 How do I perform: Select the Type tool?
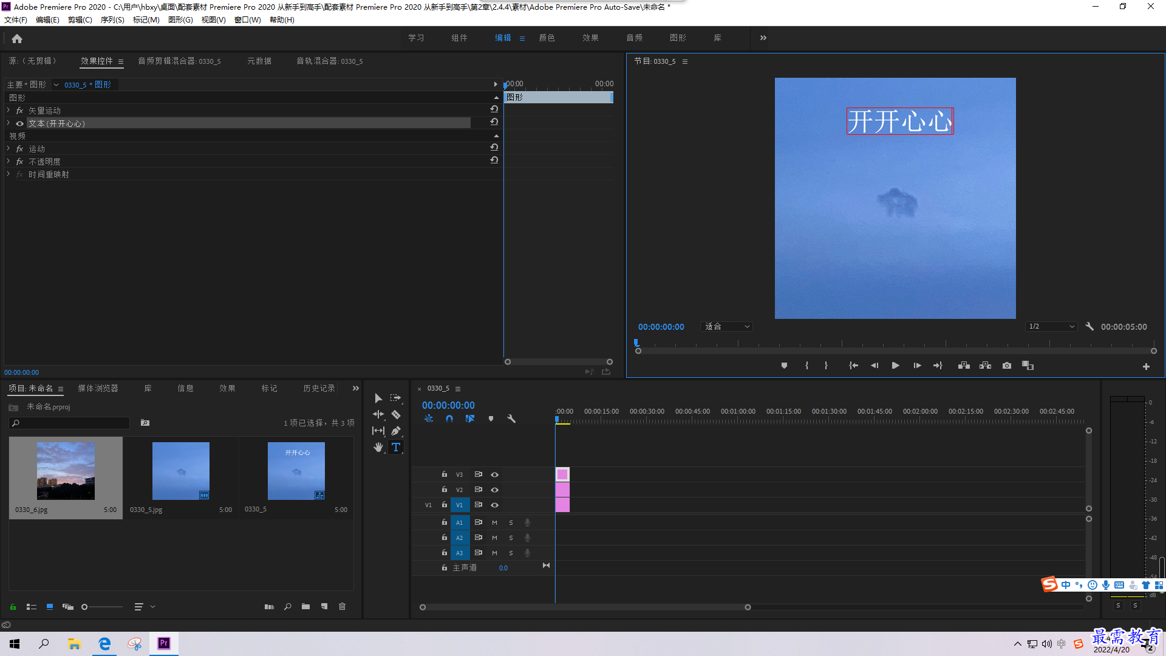396,447
